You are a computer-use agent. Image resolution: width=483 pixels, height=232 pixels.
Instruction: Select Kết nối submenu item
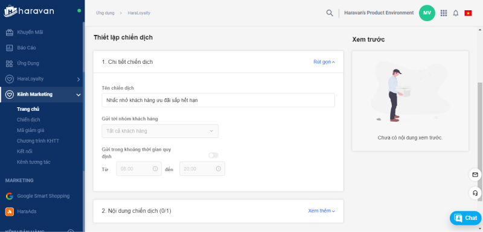pyautogui.click(x=25, y=151)
